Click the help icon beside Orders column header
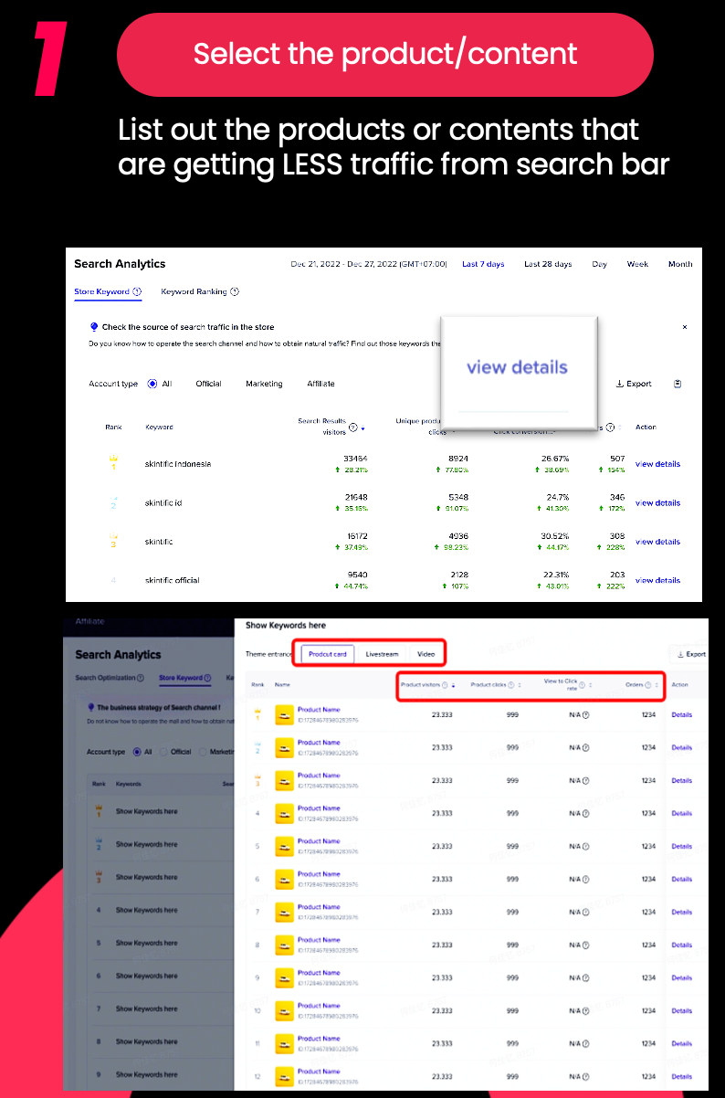This screenshot has width=725, height=1098. tap(648, 684)
